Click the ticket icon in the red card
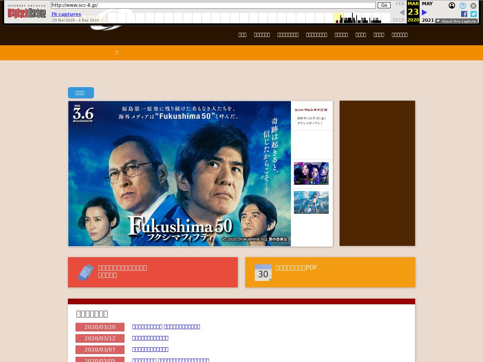The width and height of the screenshot is (483, 362). click(86, 272)
